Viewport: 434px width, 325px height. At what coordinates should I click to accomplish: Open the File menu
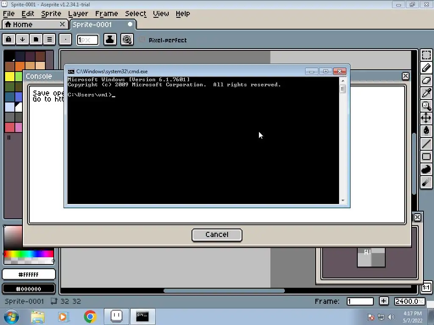(8, 14)
